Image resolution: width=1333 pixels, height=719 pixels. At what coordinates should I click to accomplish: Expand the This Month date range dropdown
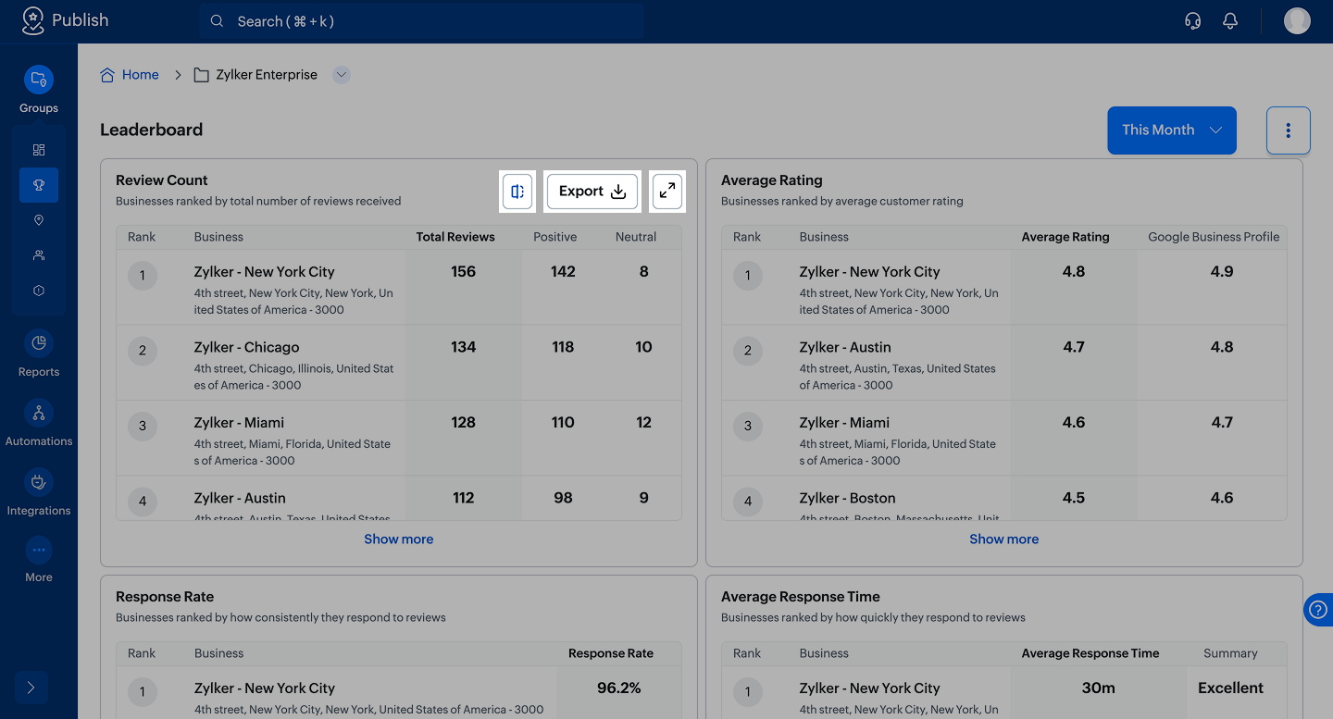[x=1172, y=130]
